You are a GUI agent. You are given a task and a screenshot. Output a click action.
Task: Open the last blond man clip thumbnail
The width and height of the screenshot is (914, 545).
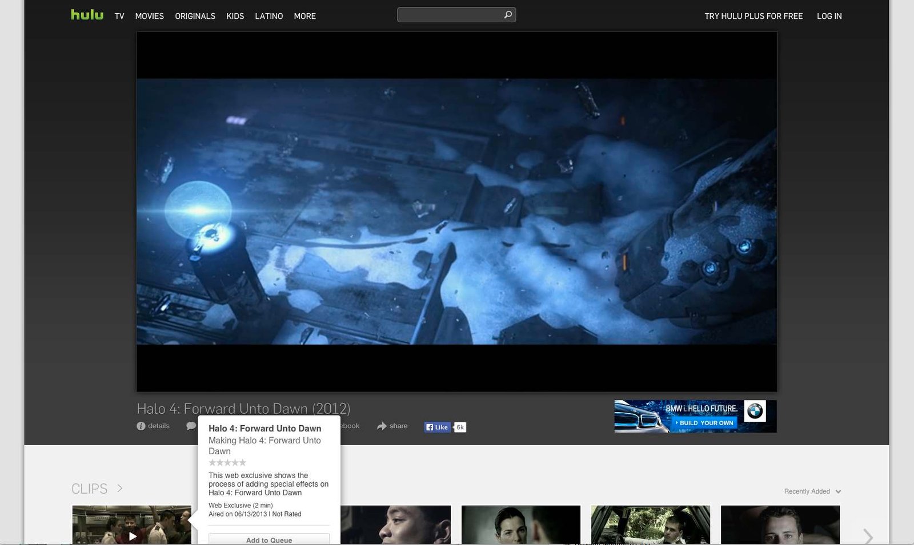(780, 524)
